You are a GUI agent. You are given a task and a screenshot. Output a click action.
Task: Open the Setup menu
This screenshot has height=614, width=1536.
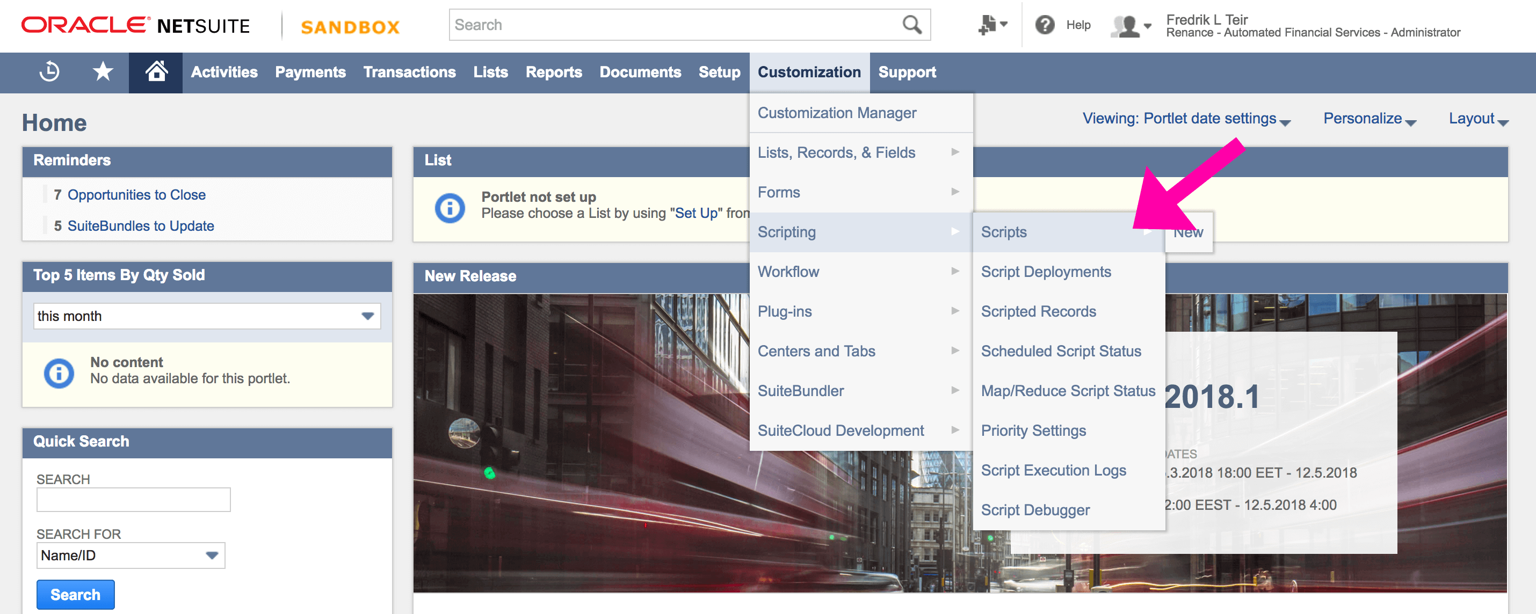(x=720, y=72)
